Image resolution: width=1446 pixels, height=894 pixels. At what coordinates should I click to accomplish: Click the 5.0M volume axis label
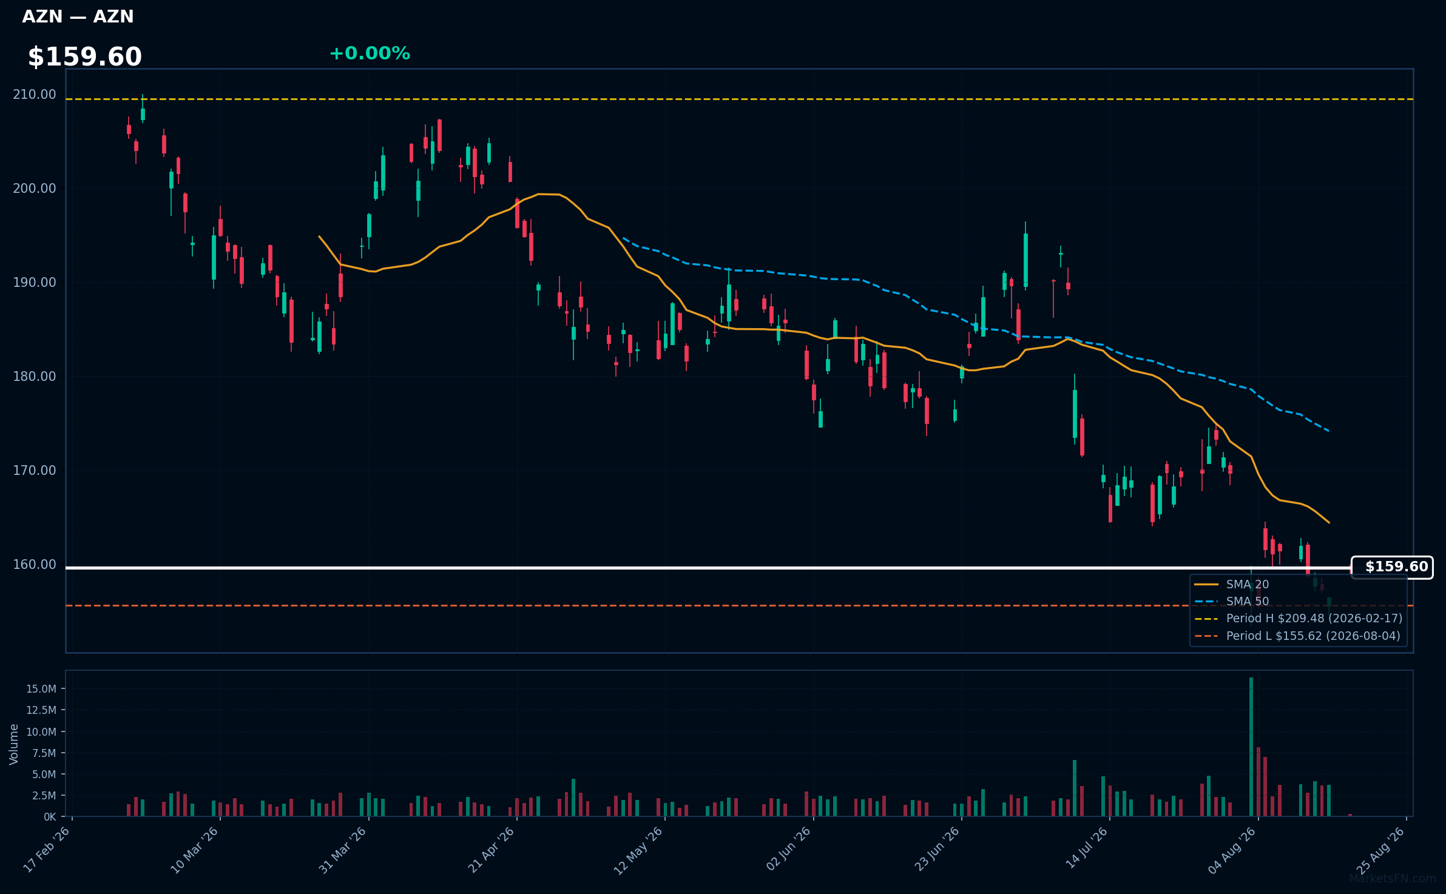click(44, 775)
